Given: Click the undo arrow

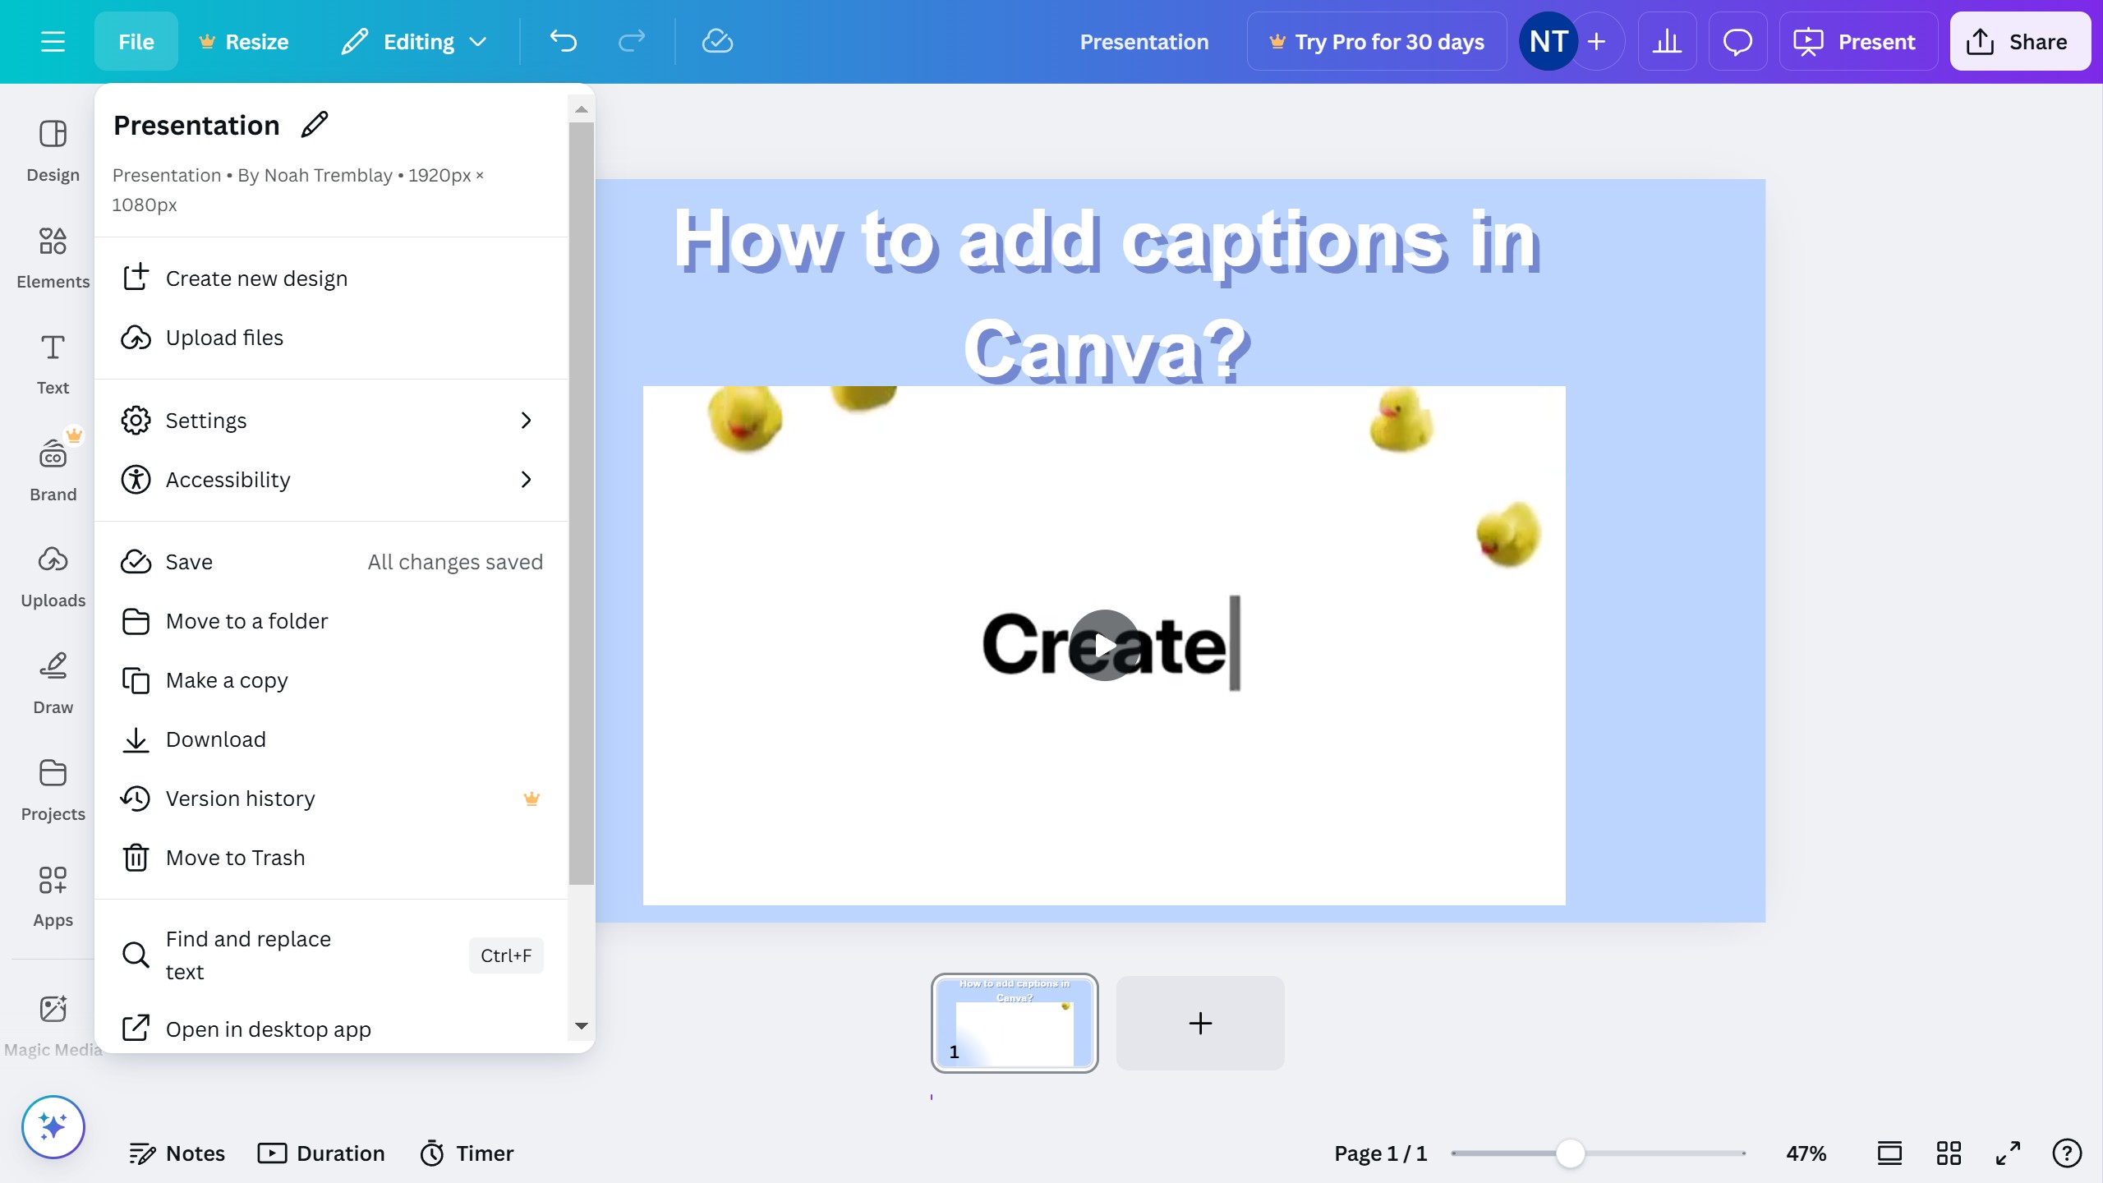Looking at the screenshot, I should (564, 41).
